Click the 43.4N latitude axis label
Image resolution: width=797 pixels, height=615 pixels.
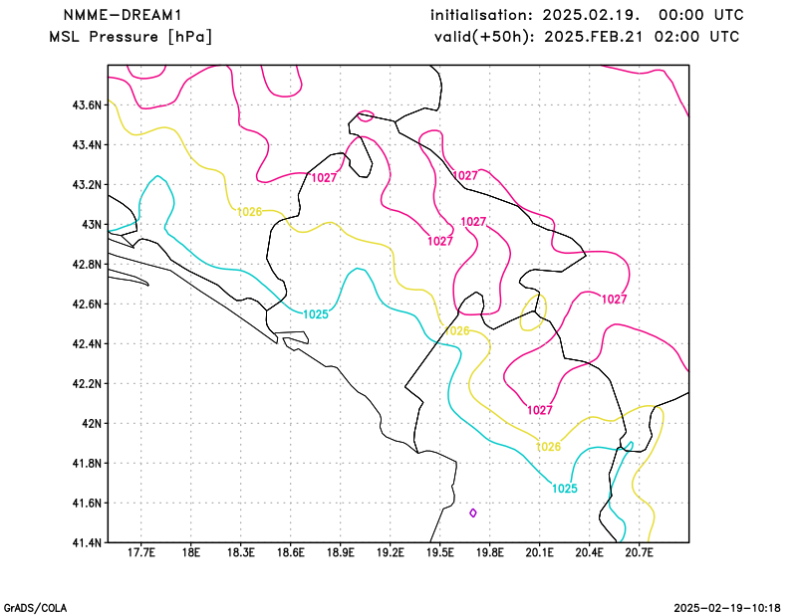pyautogui.click(x=87, y=144)
